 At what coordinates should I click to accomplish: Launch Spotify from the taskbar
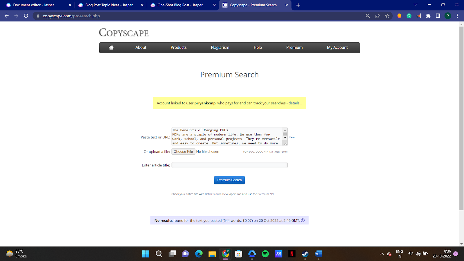(x=265, y=254)
